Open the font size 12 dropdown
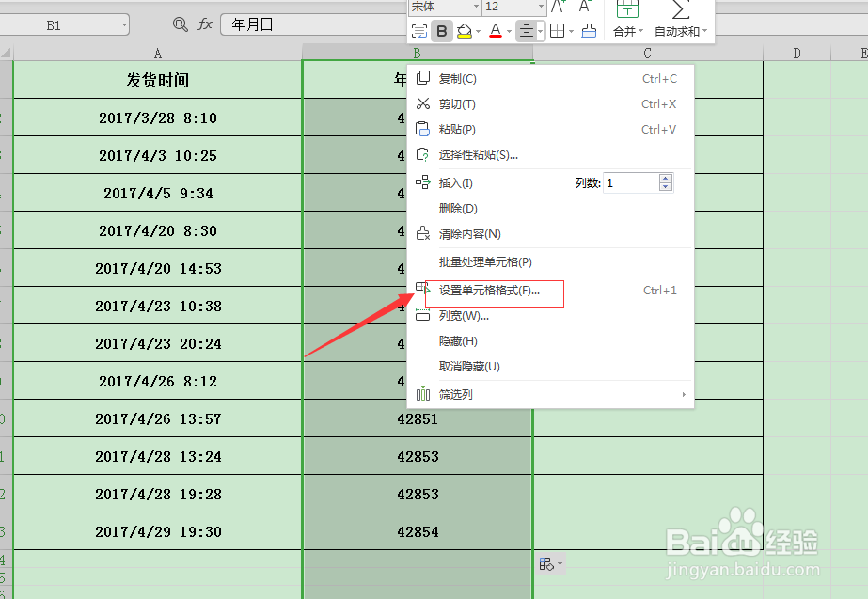The height and width of the screenshot is (599, 868). 541,7
